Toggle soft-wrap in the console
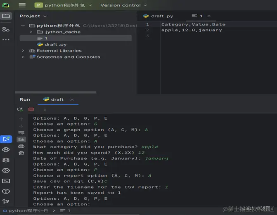This screenshot has width=277, height=215. point(21,133)
